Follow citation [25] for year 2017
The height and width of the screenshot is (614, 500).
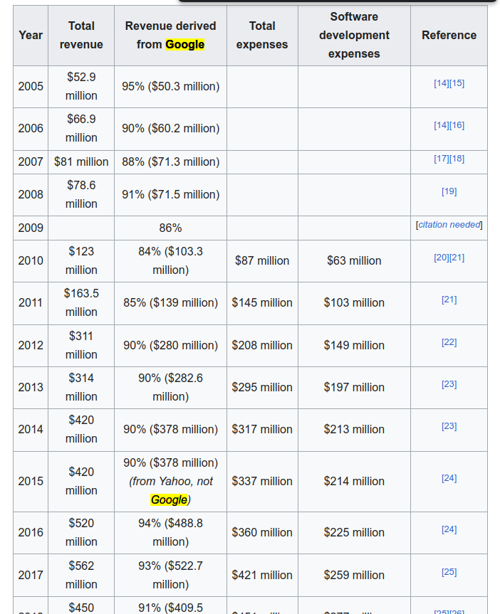pyautogui.click(x=449, y=572)
